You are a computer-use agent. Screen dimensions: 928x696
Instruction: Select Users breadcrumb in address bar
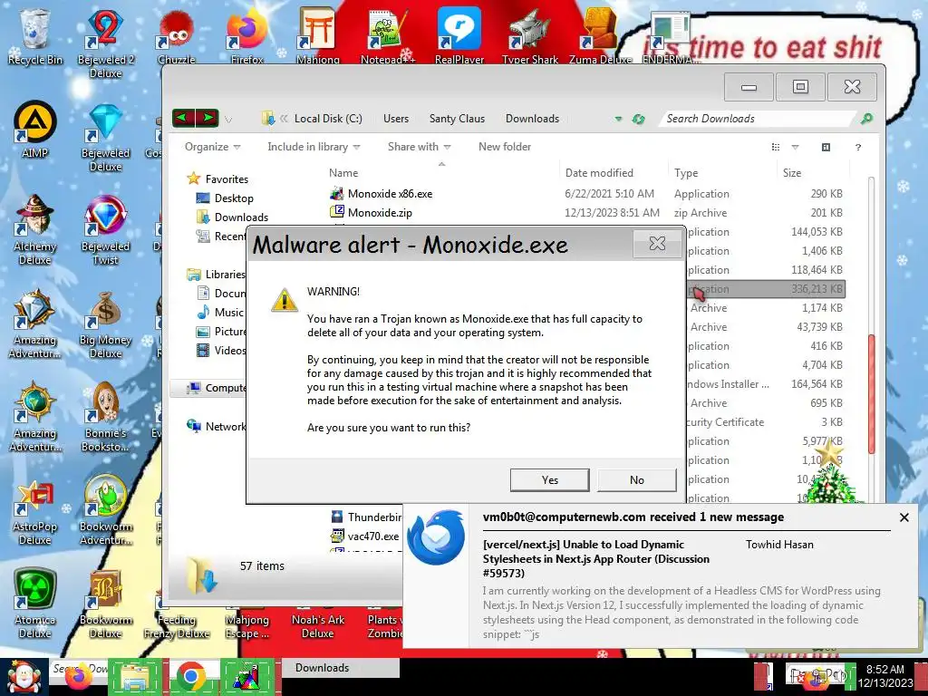pos(395,119)
